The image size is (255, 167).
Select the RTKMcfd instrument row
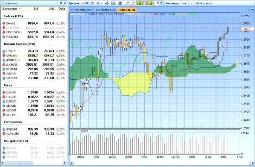click(33, 69)
